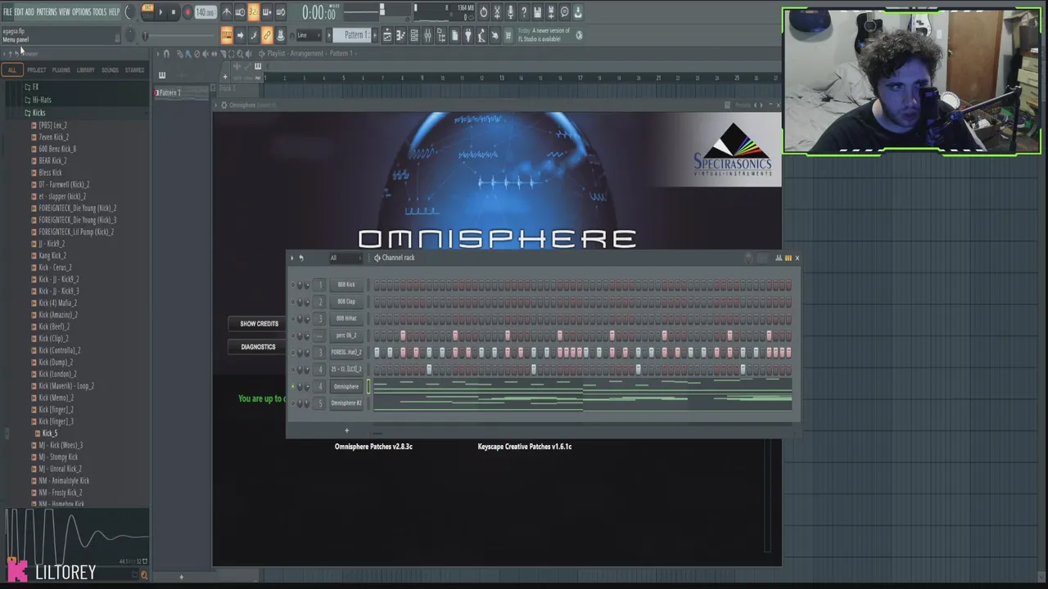Add new pattern with plus button
1048x589 pixels.
pos(376,35)
